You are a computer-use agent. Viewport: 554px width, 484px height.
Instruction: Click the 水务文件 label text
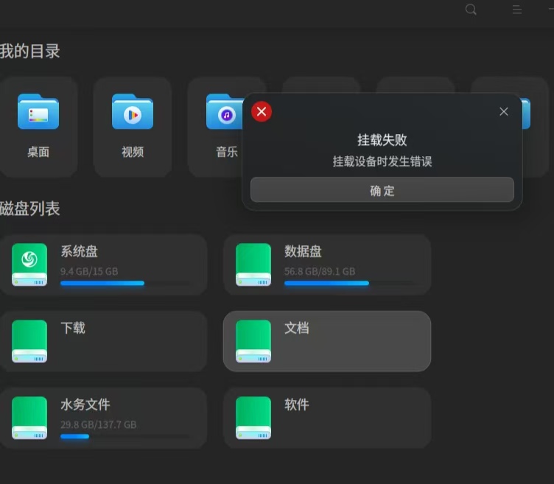[85, 404]
